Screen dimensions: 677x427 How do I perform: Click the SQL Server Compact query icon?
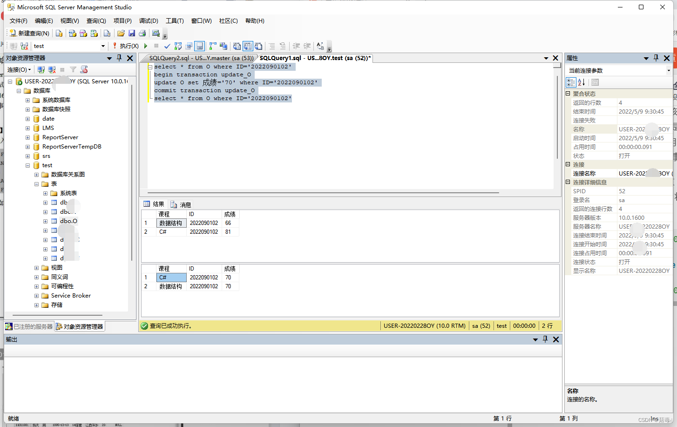tap(107, 33)
